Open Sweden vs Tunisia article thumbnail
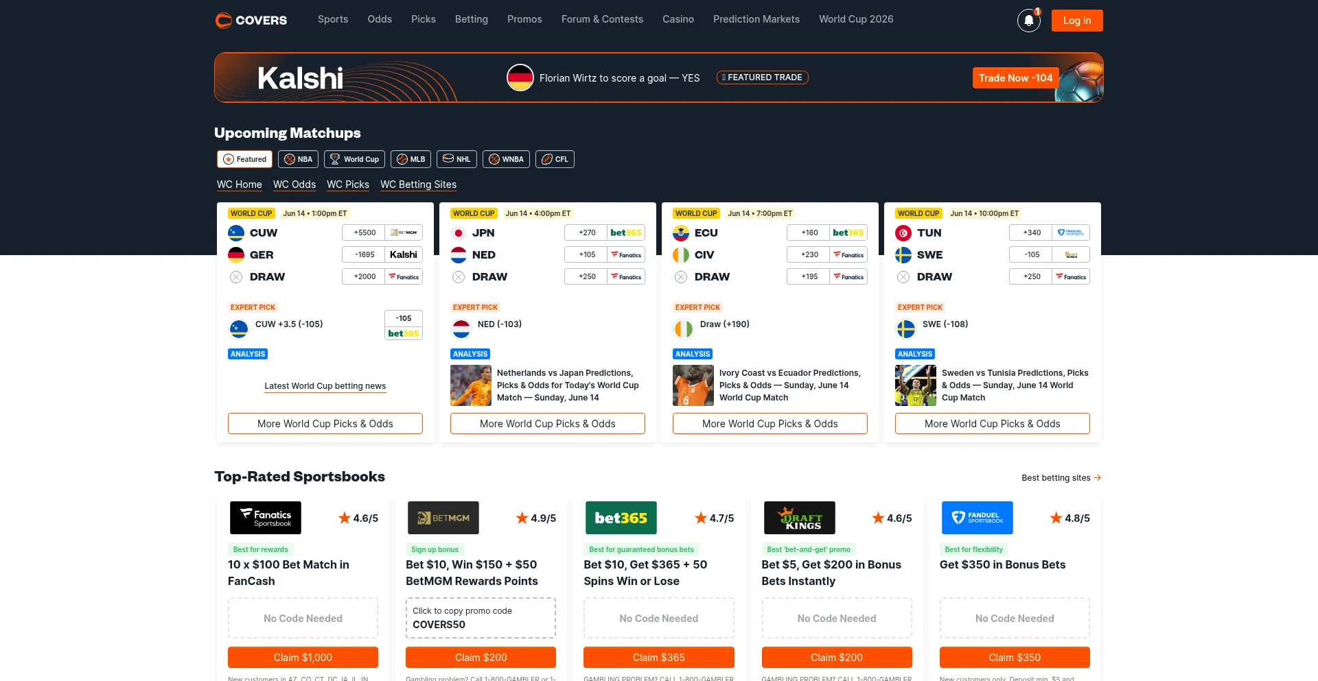Screen dimensions: 1318x681 916,385
